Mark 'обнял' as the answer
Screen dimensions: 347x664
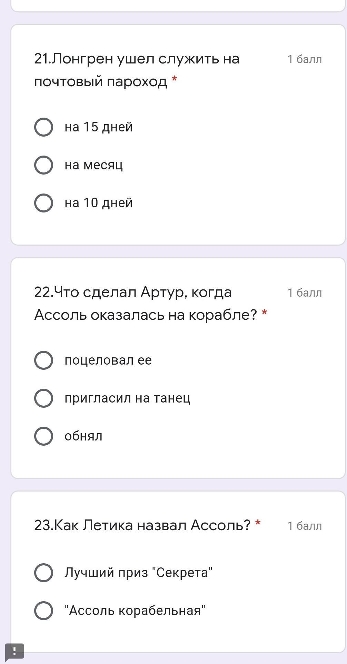point(44,436)
